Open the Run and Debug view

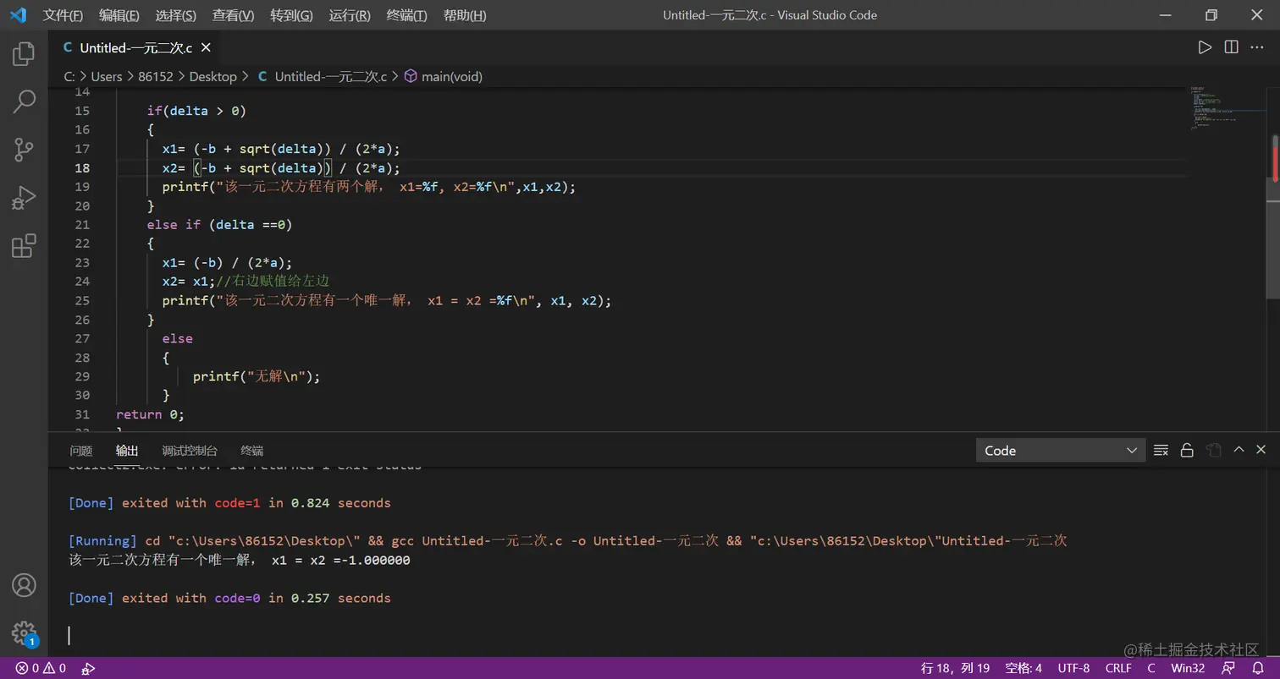pos(24,198)
